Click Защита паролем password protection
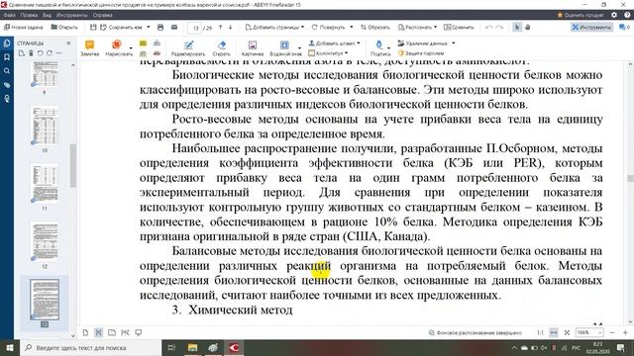 point(421,53)
